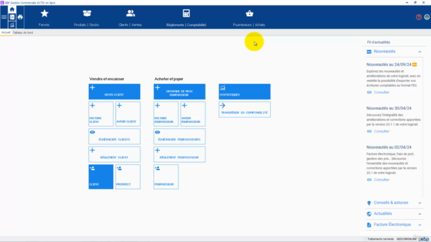Restore down the EBP window
The image size is (431, 242).
(x=415, y=3)
